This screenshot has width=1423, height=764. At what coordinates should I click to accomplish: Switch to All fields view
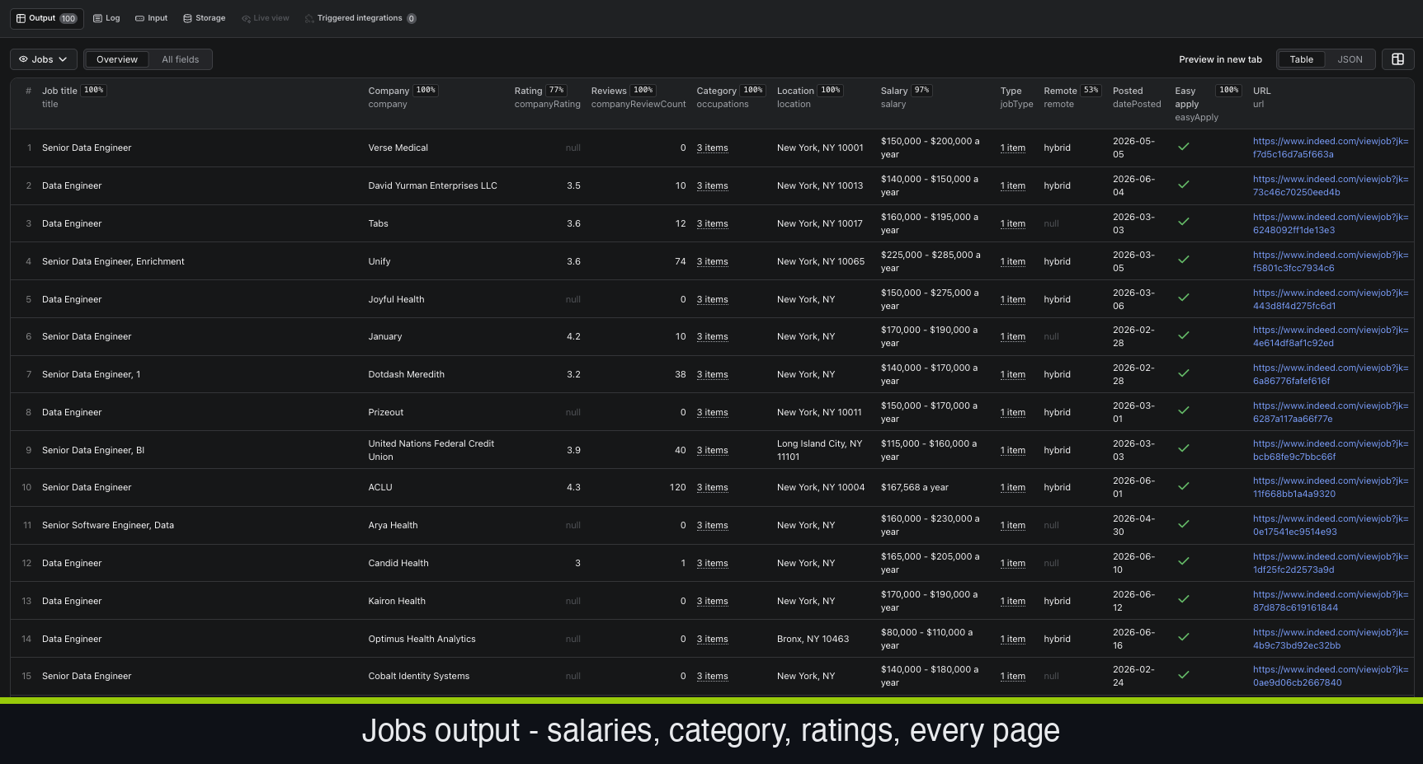click(x=181, y=59)
